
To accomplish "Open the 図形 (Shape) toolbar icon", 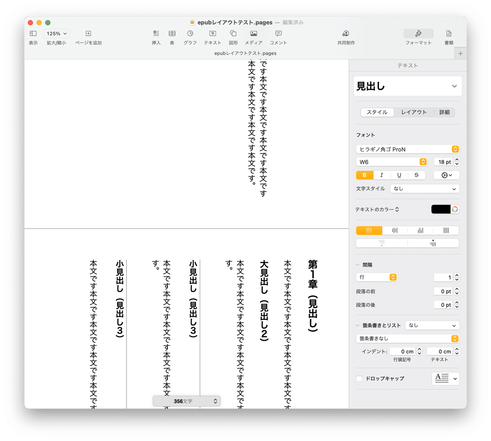I will (x=233, y=37).
